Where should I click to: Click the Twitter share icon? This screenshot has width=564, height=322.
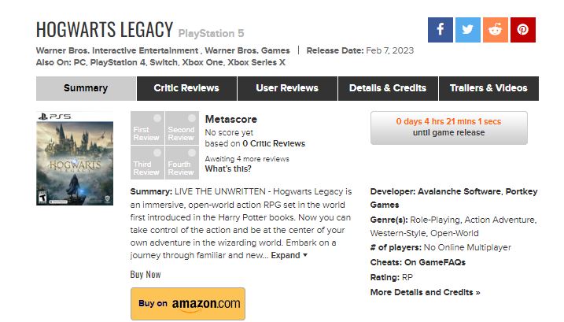(468, 30)
